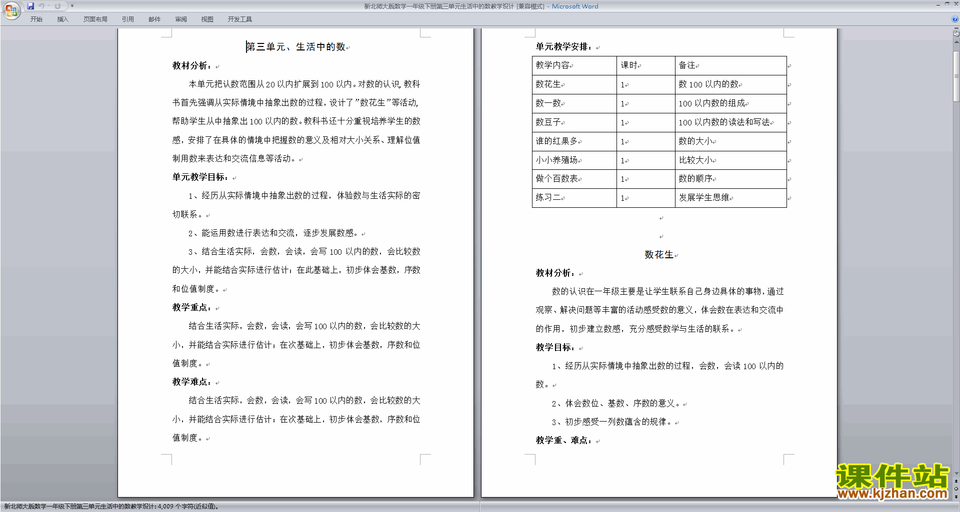The height and width of the screenshot is (512, 960).
Task: Click the first 教材分析 heading on page one
Action: pos(192,66)
